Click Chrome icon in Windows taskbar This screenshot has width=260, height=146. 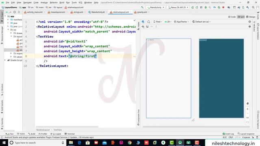click(130, 142)
